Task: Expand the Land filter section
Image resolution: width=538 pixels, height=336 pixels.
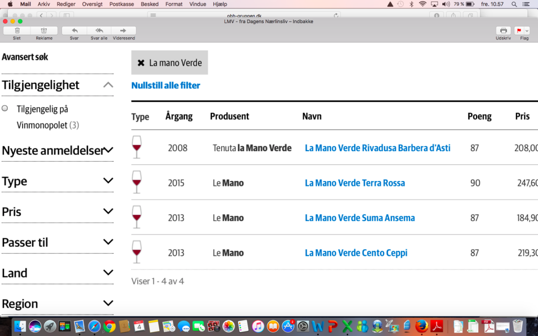Action: pyautogui.click(x=108, y=272)
